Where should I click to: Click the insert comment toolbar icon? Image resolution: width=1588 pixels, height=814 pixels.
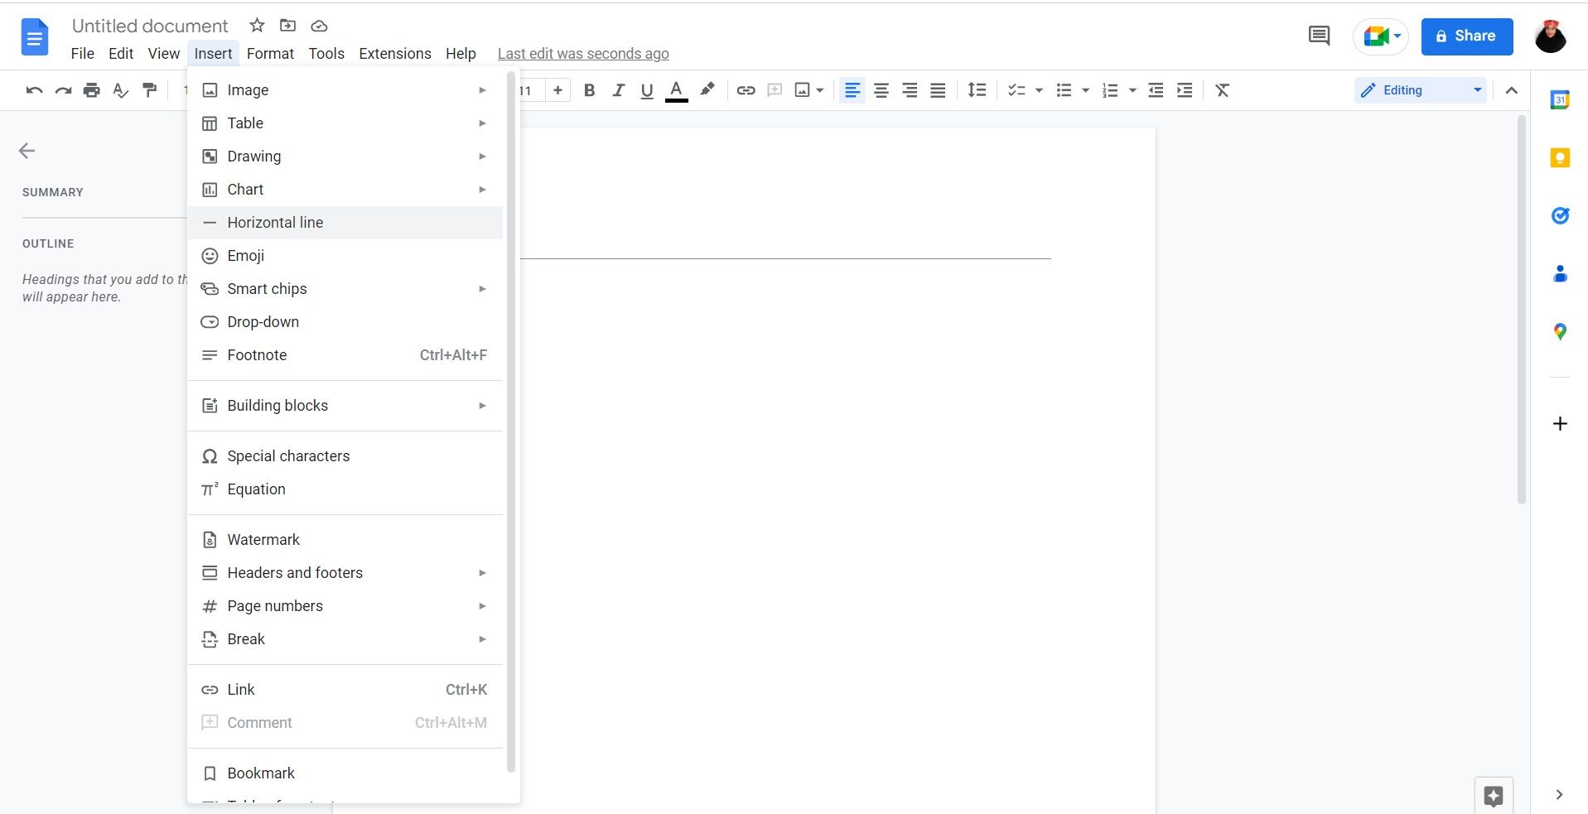click(775, 90)
